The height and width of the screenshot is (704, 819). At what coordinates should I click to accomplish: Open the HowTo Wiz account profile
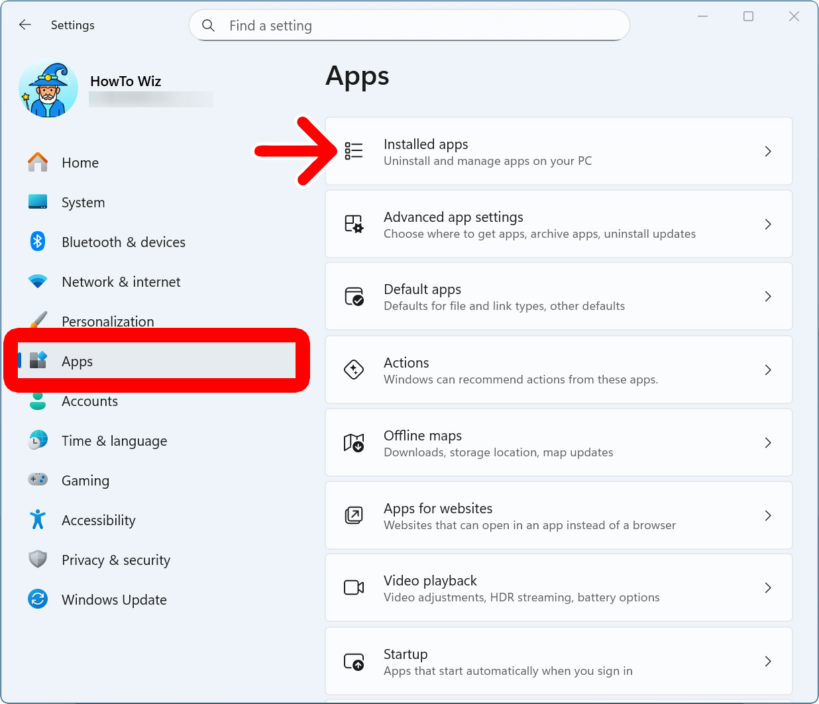pyautogui.click(x=126, y=81)
